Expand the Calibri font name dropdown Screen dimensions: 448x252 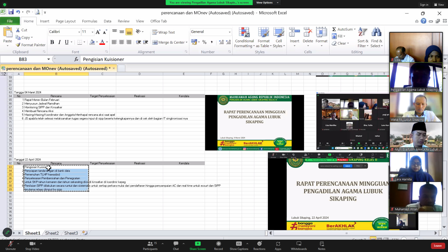click(x=79, y=32)
